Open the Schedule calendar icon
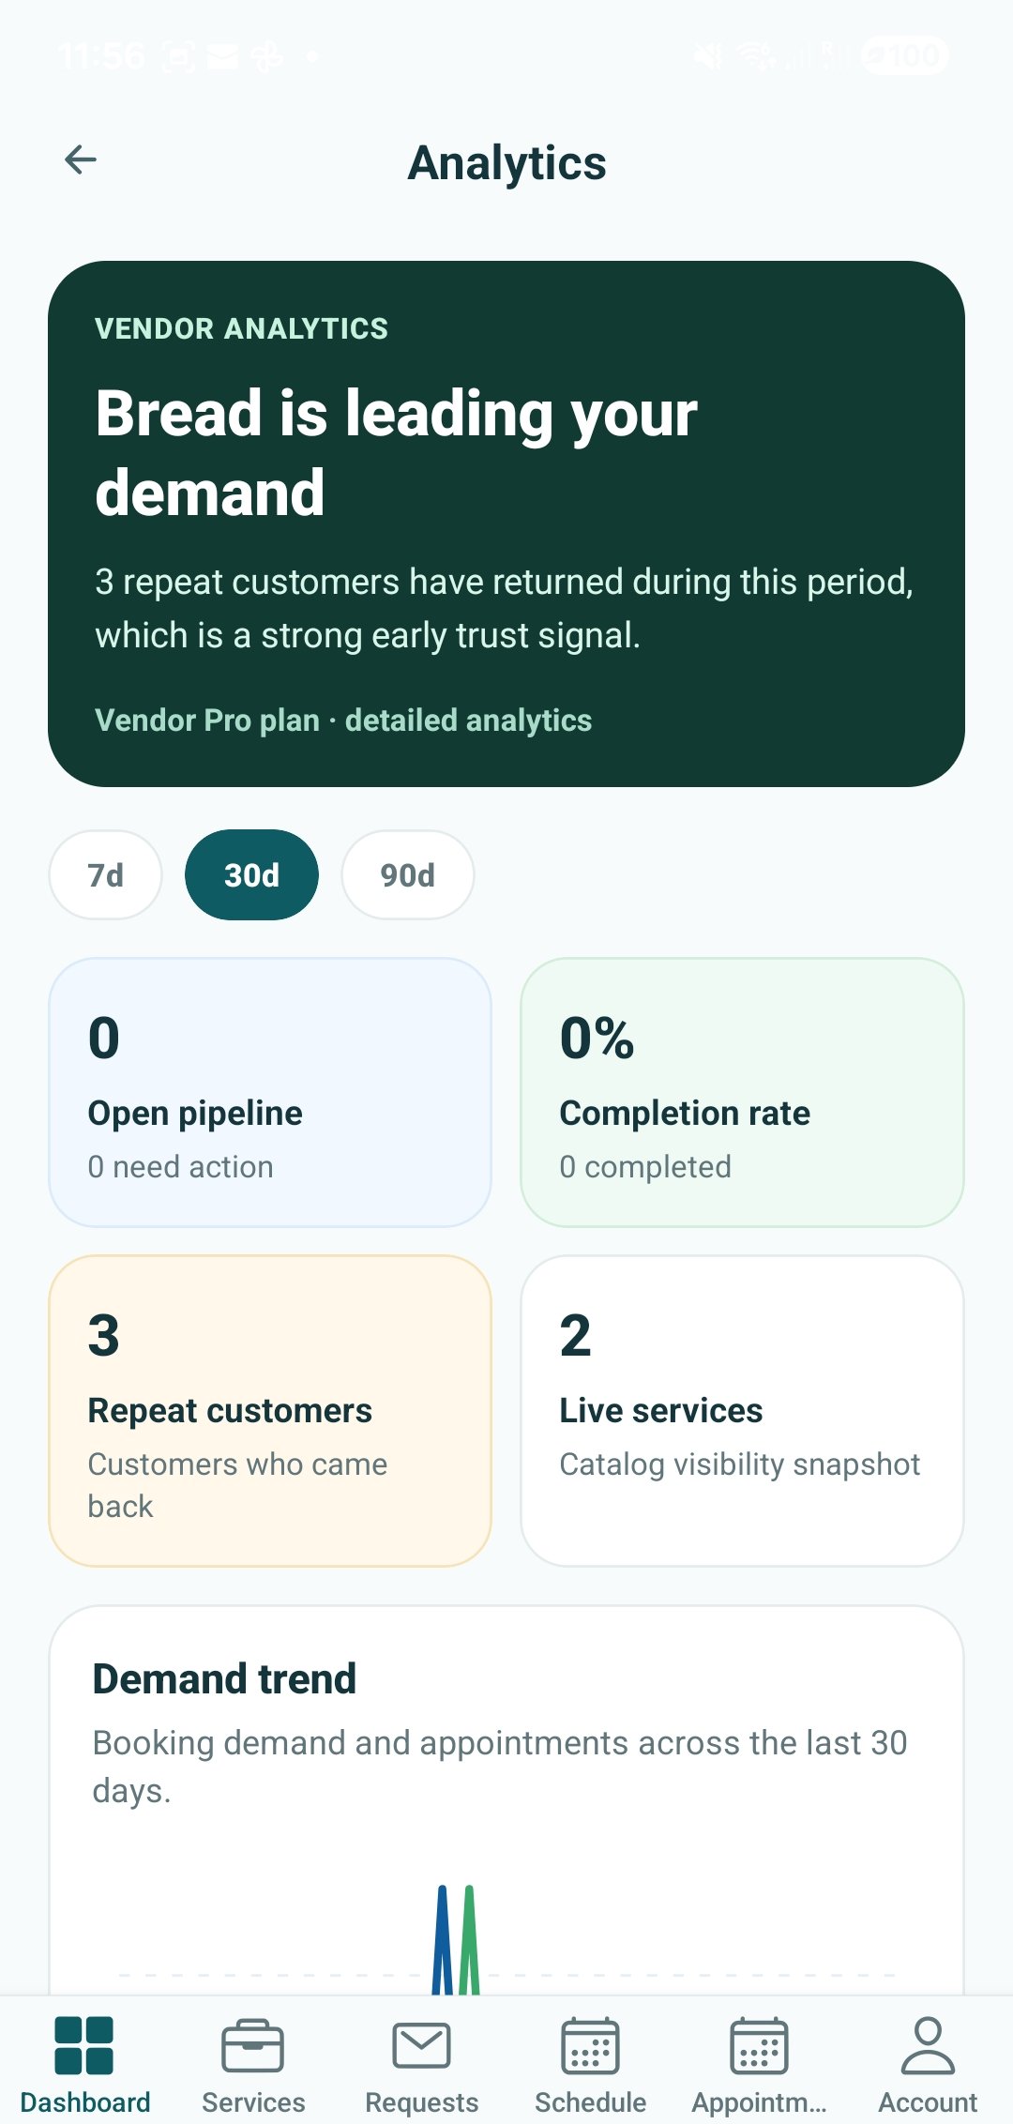Viewport: 1013px width, 2124px height. coord(590,2045)
